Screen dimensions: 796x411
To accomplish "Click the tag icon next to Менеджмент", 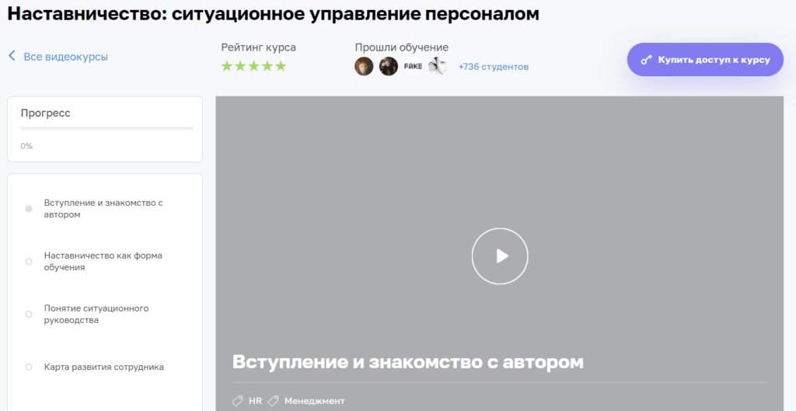I will click(274, 401).
